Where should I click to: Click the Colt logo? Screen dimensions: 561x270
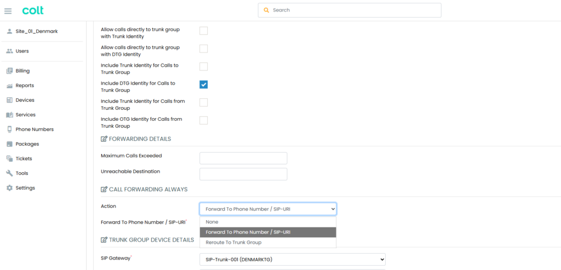[x=33, y=10]
